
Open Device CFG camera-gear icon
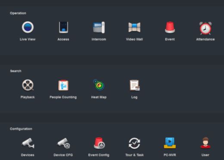tap(63, 143)
